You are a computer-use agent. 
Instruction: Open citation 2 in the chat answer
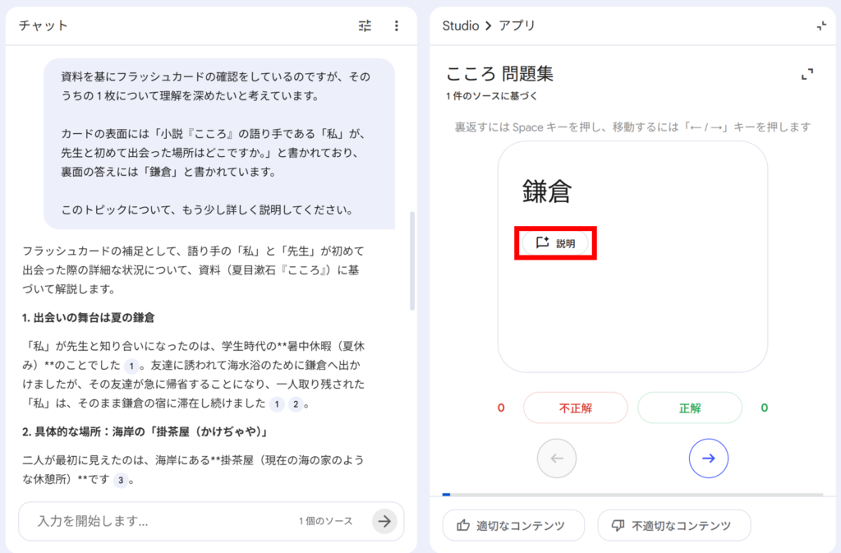point(296,403)
